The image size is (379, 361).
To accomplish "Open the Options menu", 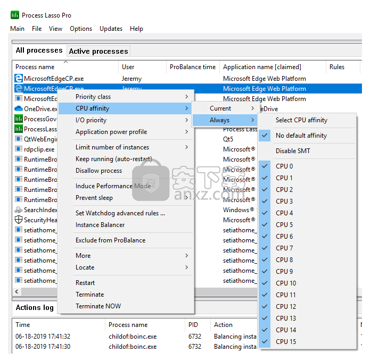I will point(81,29).
